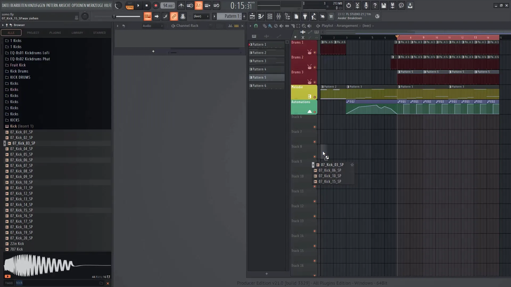
Task: Switch browser to PROJECT tab
Action: point(33,33)
